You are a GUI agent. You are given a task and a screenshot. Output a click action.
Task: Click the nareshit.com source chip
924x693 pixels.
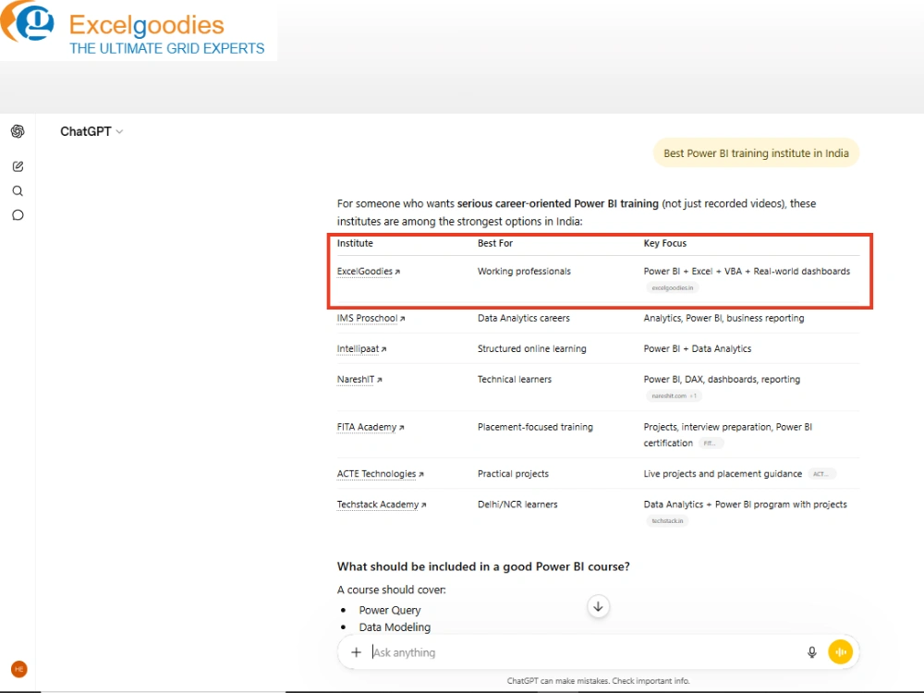click(x=674, y=396)
